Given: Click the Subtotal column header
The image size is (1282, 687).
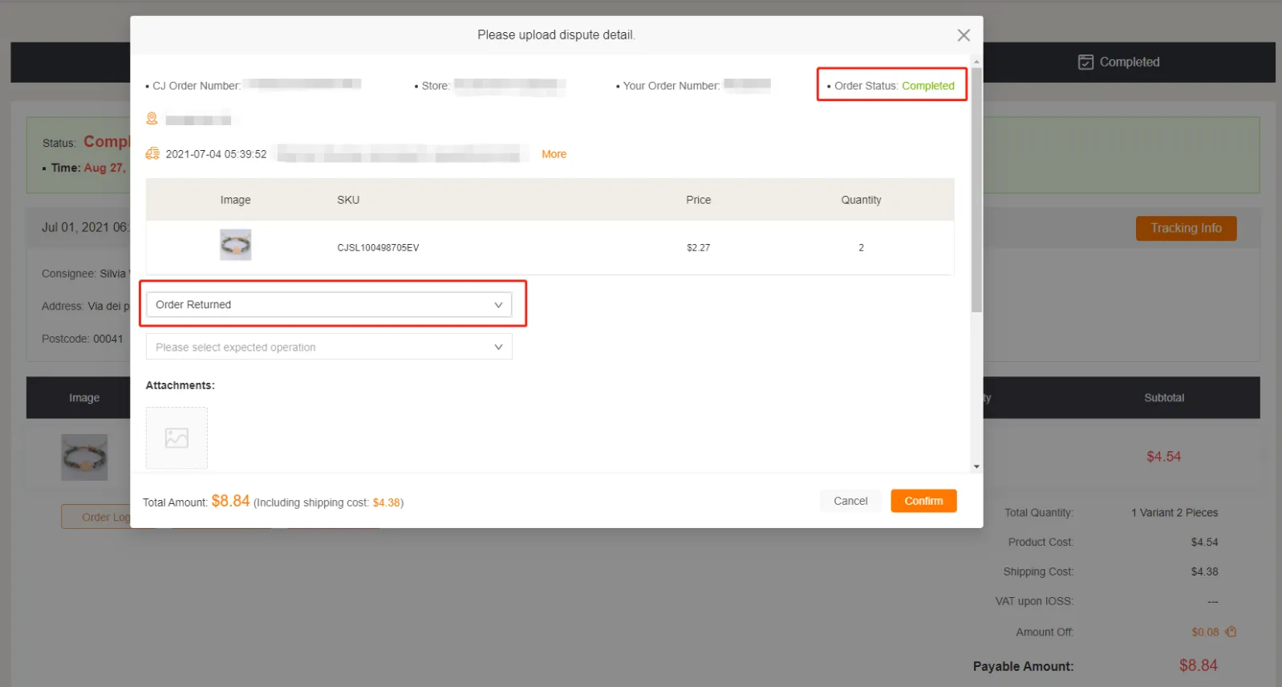Looking at the screenshot, I should click(x=1163, y=398).
